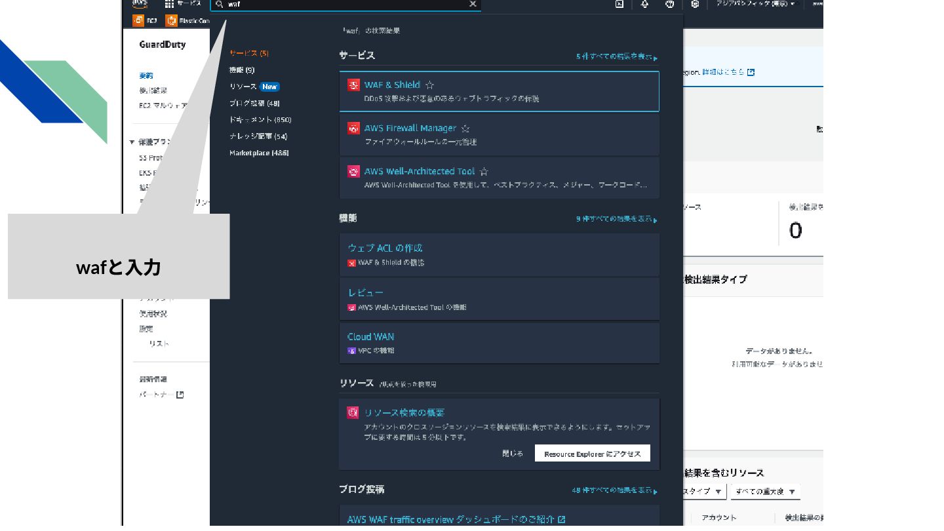Open the すべての重大度 severity dropdown
Screen dimensions: 944x531
[x=765, y=492]
